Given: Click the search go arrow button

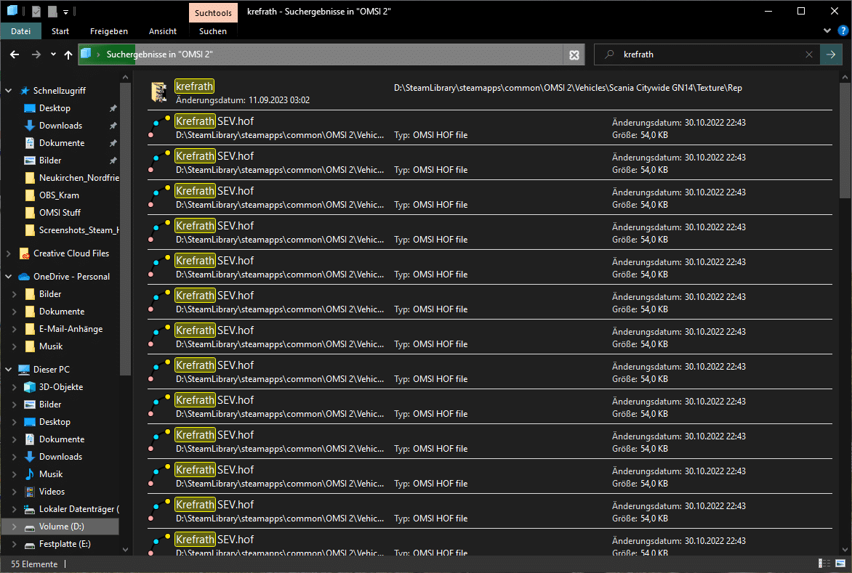Looking at the screenshot, I should pos(830,54).
